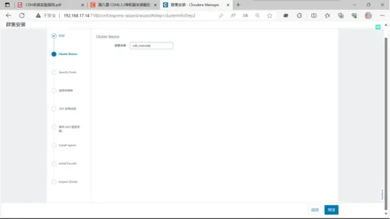
Task: Open the favorites list icon
Action: click(x=327, y=15)
